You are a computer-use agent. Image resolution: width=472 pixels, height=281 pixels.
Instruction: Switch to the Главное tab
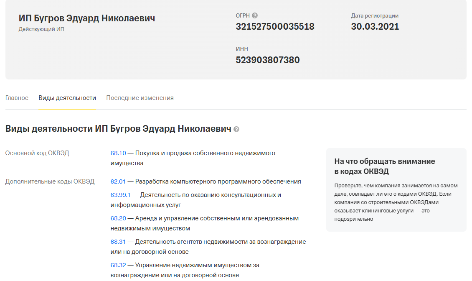tap(17, 97)
